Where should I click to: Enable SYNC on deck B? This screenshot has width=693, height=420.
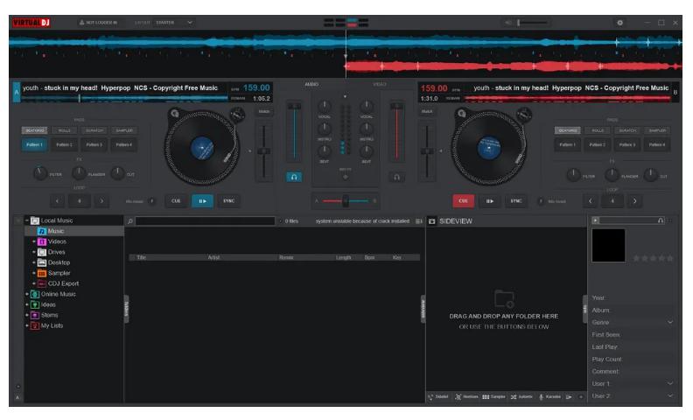click(516, 200)
